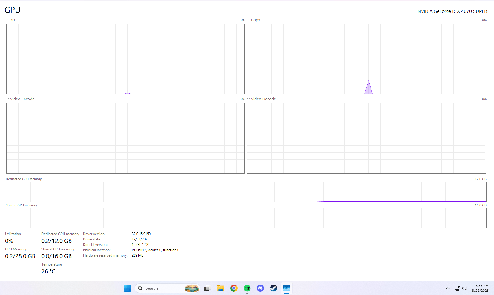Select the 16.0 GB shared memory scale label
494x295 pixels.
pos(481,205)
